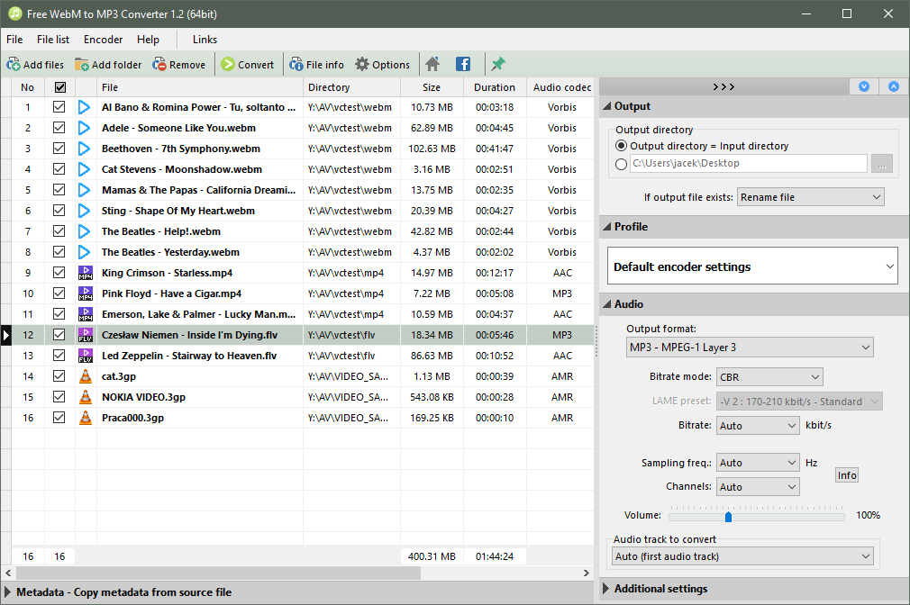Uncheck the Led Zeppelin row checkbox
The image size is (910, 605).
[59, 355]
